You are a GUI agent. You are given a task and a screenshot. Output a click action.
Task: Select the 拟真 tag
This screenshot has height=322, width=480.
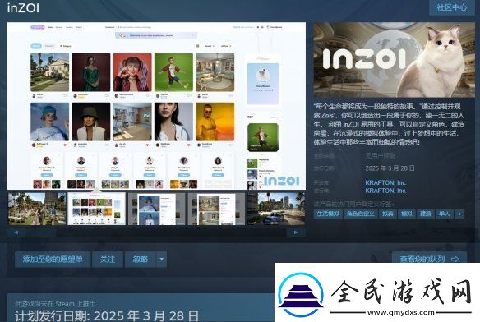tap(388, 214)
